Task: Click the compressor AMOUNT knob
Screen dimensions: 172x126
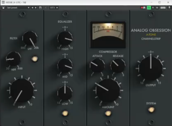Action: [108, 90]
